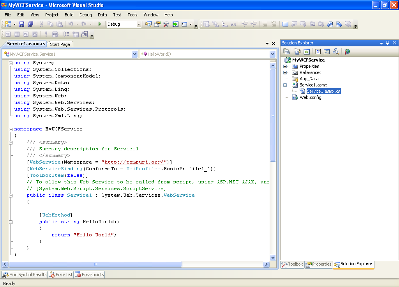This screenshot has height=287, width=399.
Task: Expand the References node in Solution Explorer
Action: click(285, 72)
